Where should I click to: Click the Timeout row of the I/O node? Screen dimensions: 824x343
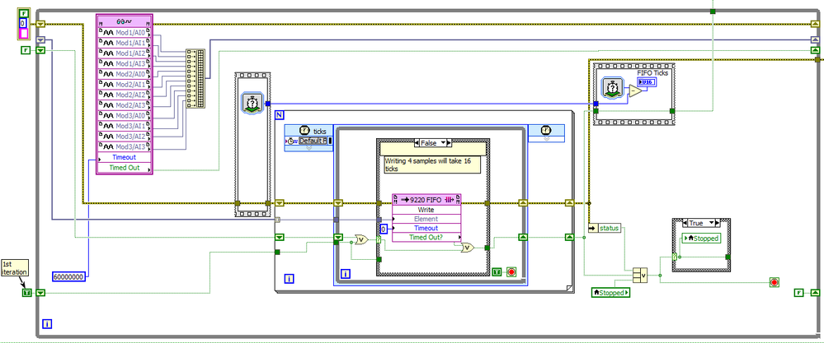(x=124, y=157)
